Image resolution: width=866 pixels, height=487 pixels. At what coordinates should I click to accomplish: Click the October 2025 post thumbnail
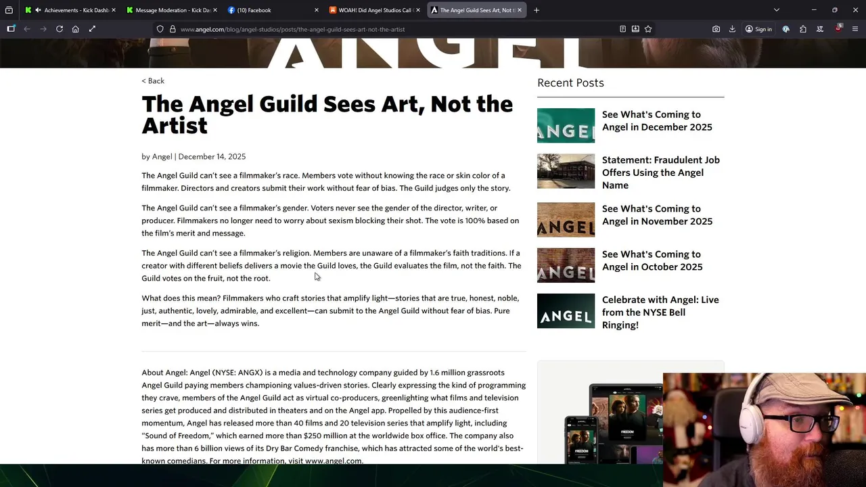click(566, 265)
